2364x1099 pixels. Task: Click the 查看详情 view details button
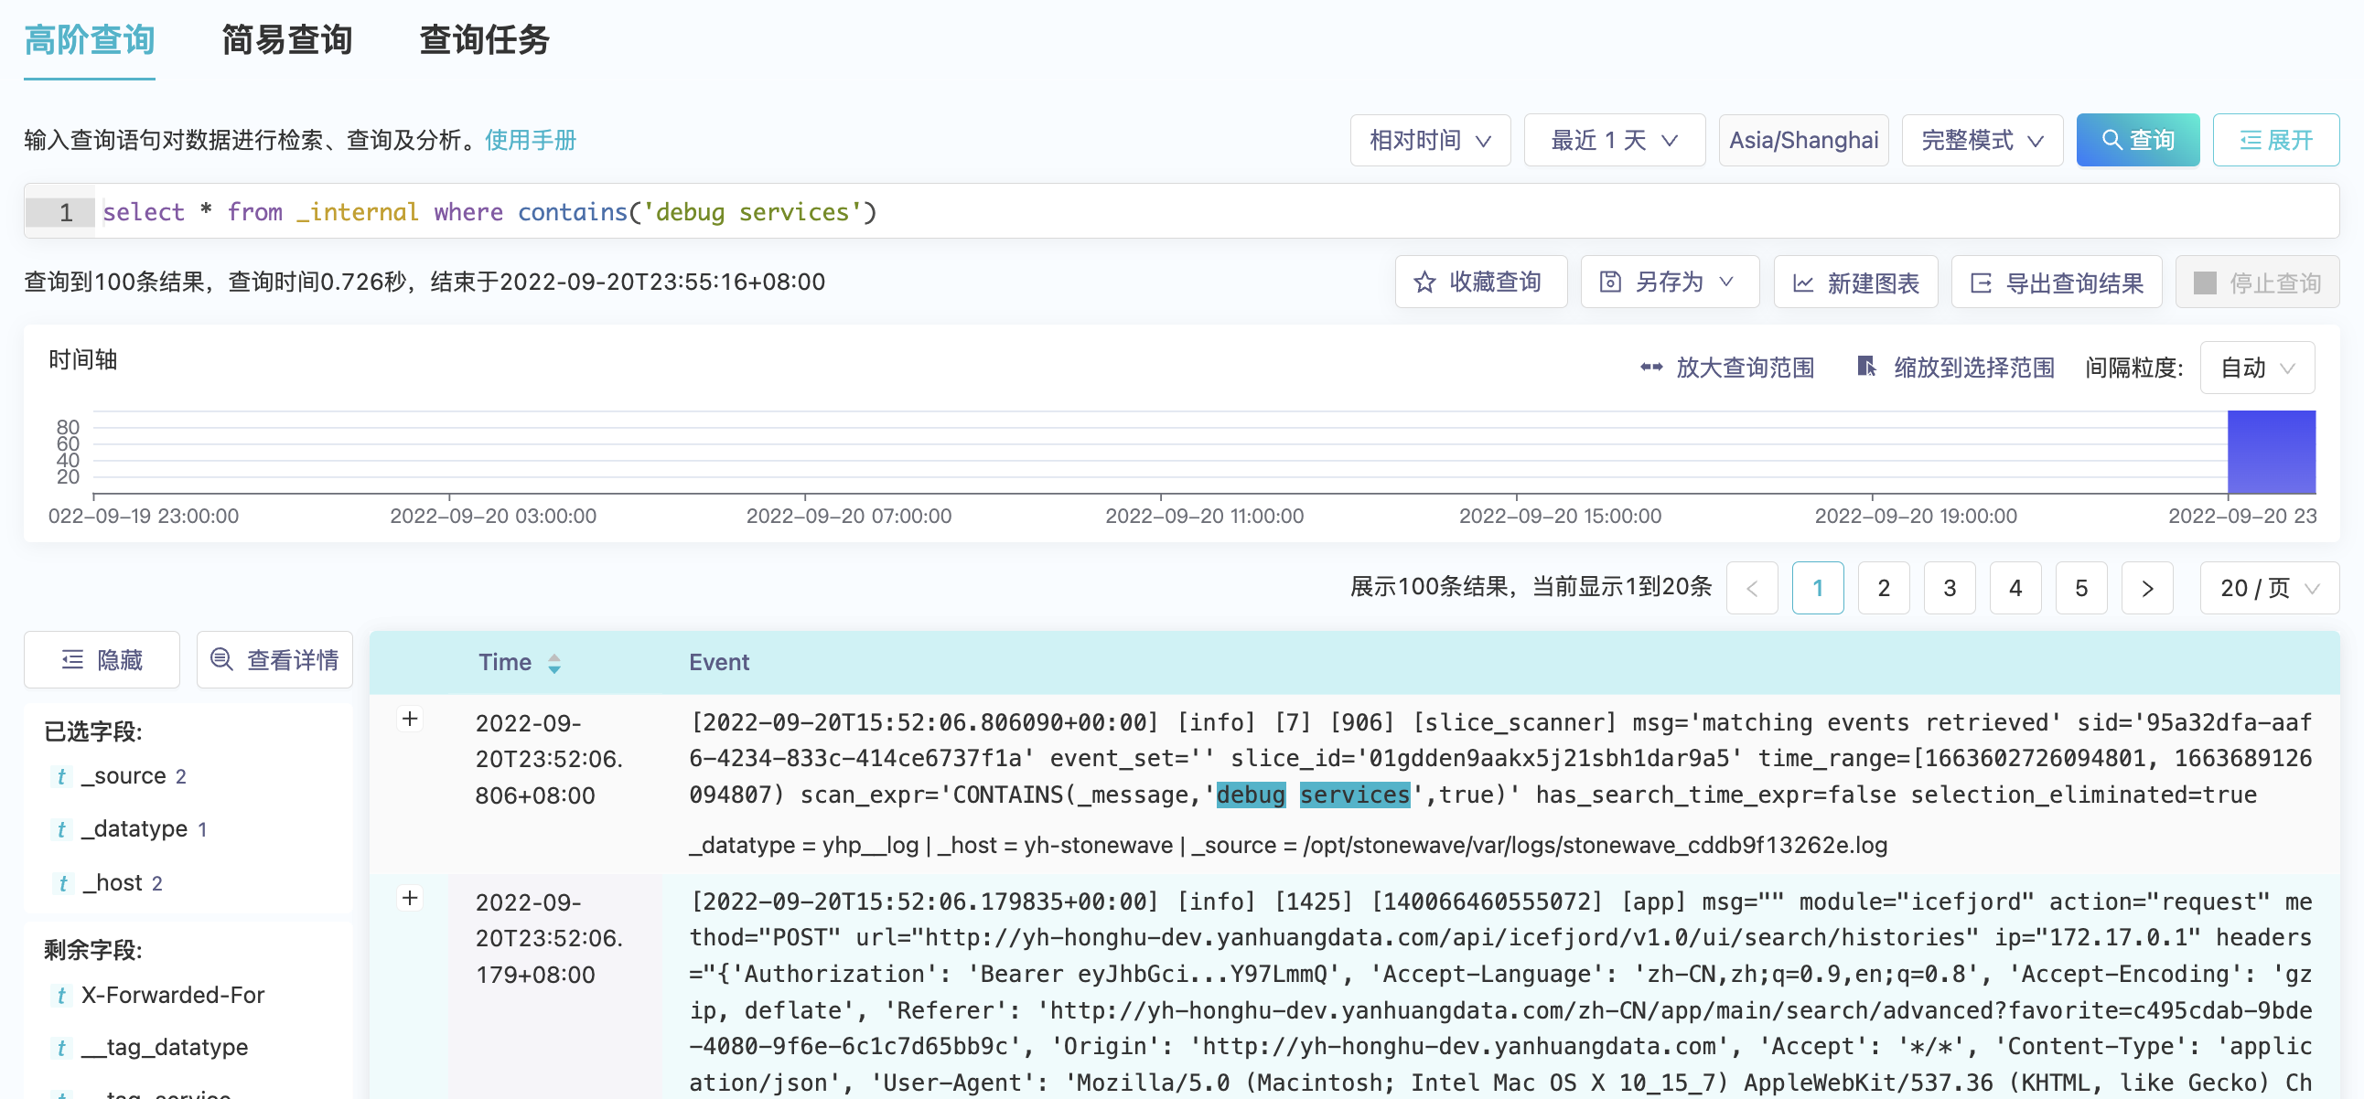click(x=274, y=659)
